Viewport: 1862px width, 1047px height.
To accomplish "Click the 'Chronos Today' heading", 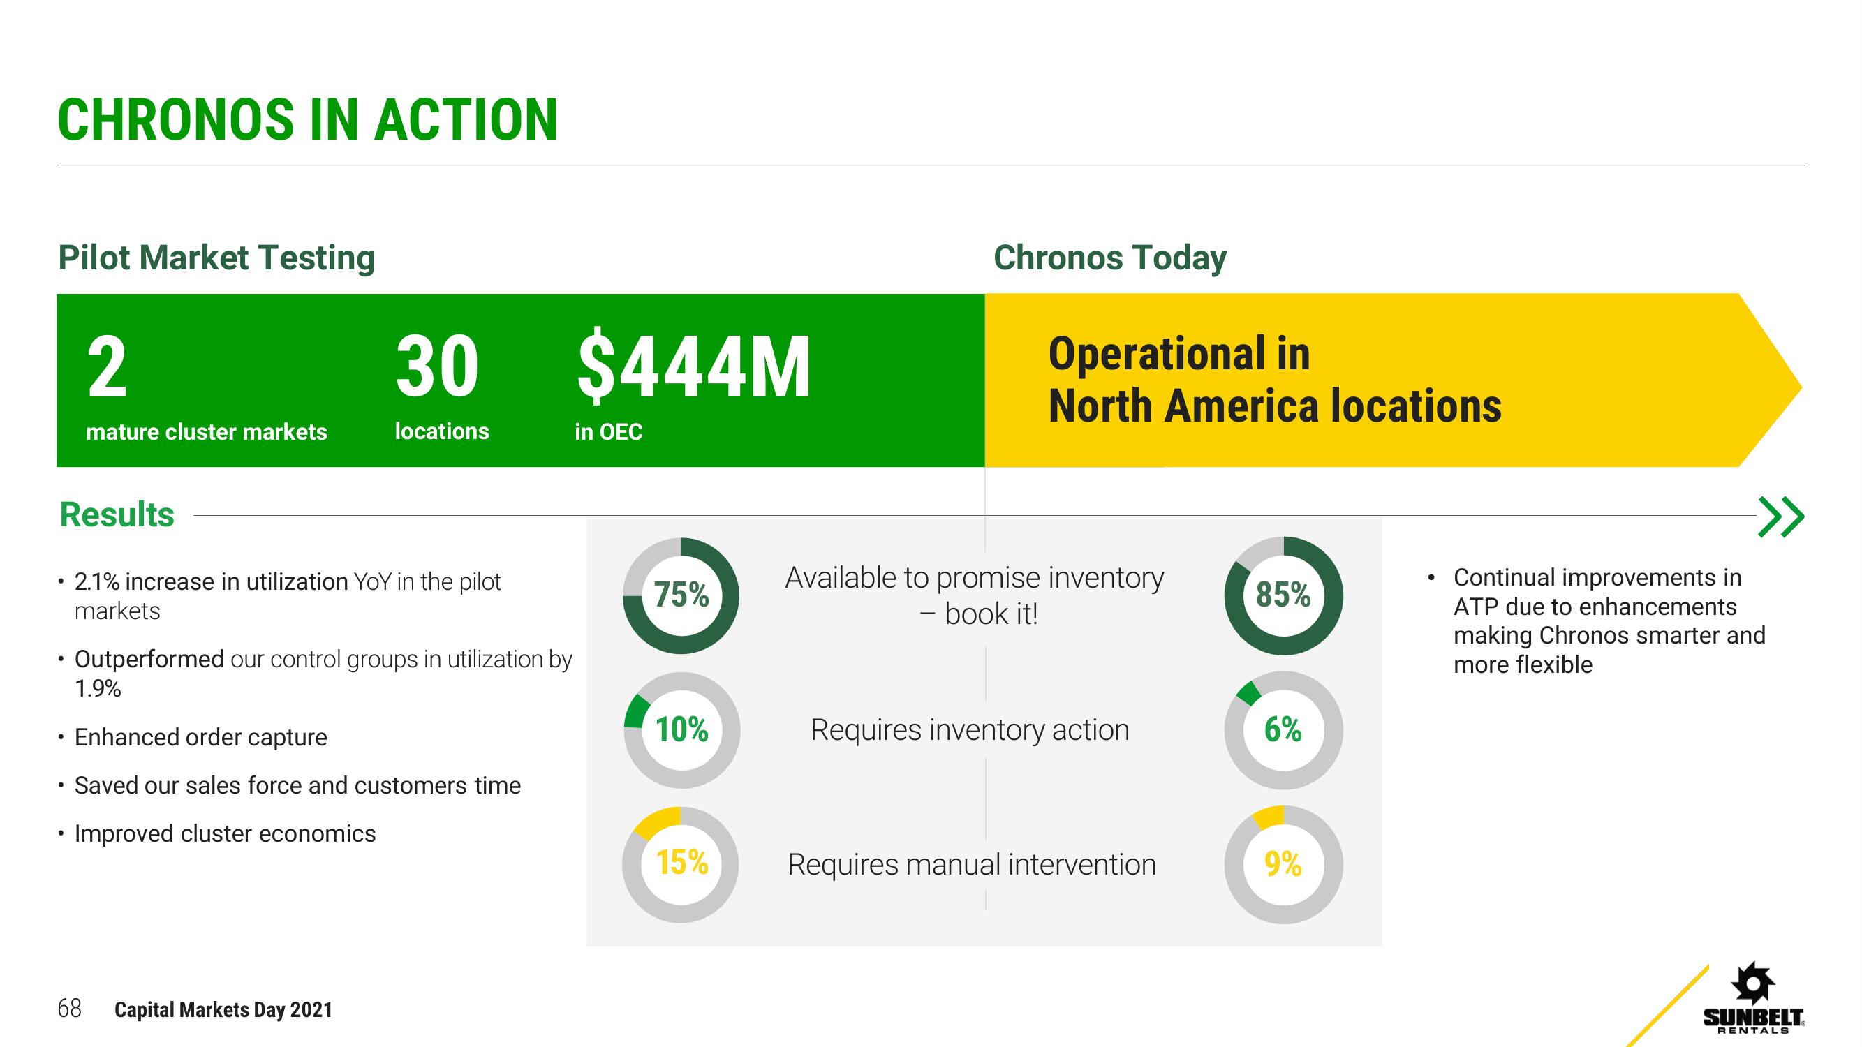I will (x=1110, y=258).
